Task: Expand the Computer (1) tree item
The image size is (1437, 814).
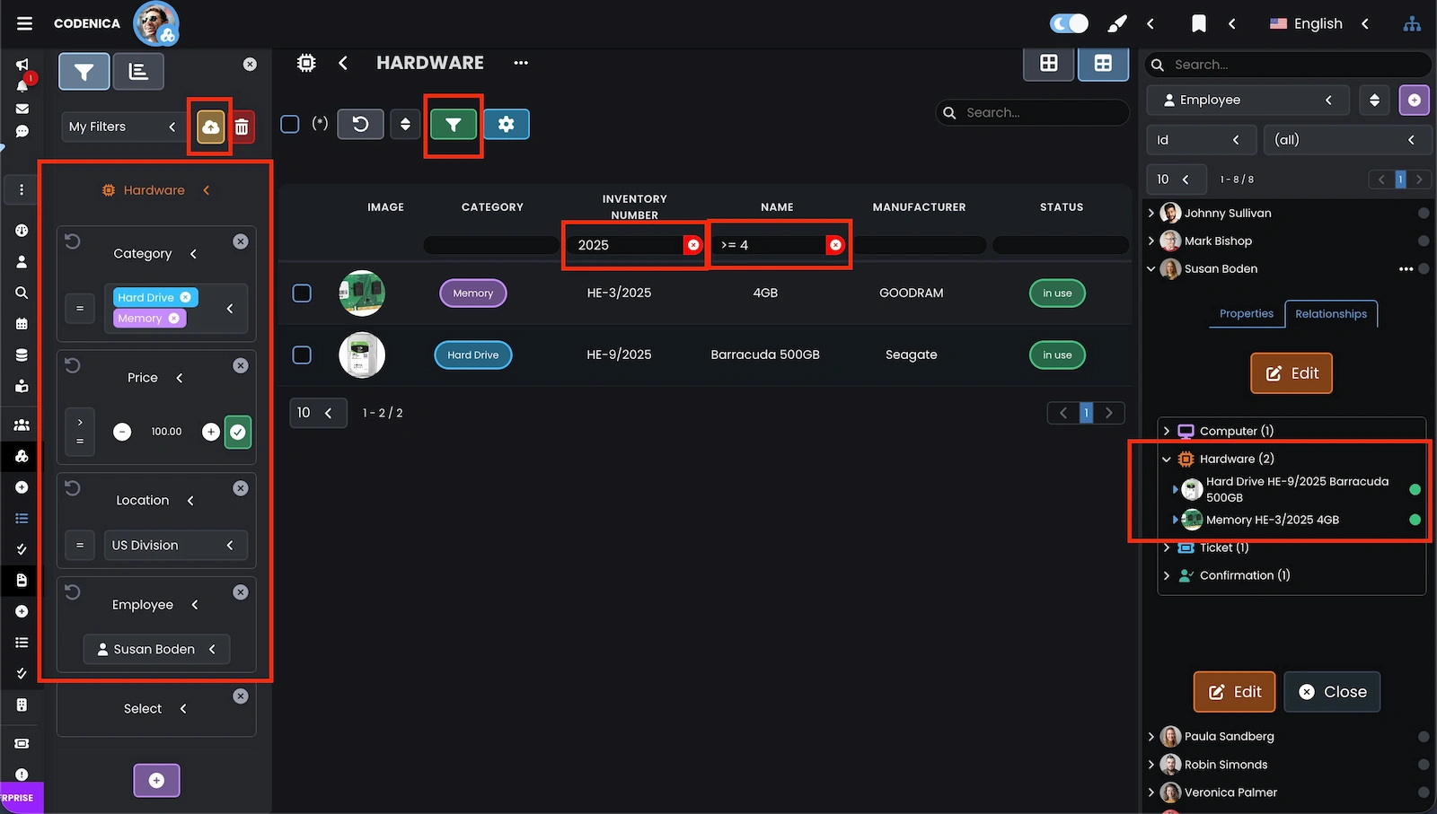Action: [x=1167, y=431]
